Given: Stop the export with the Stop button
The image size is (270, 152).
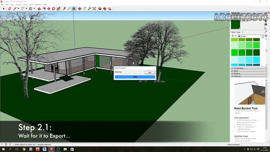Looking at the screenshot, I should coord(150,72).
